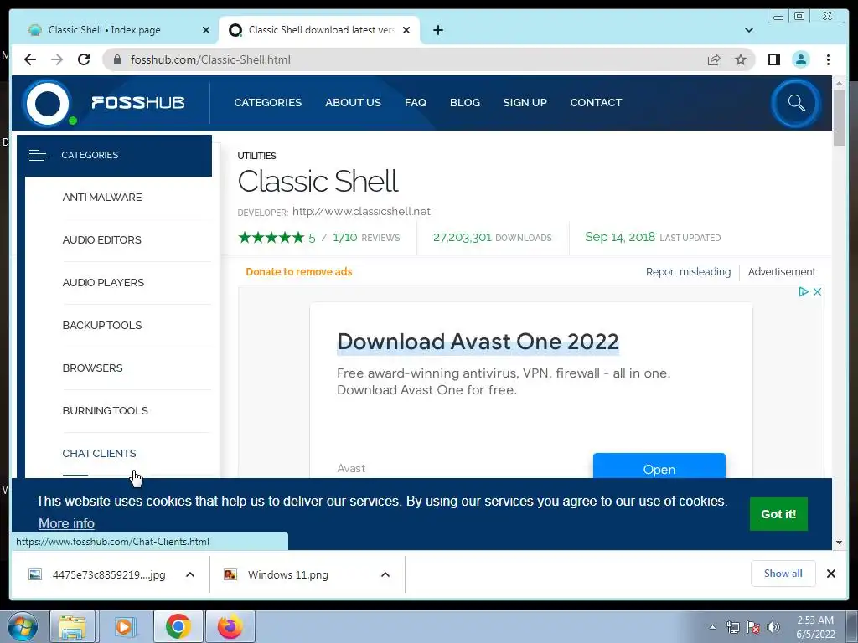Click the share page icon in address bar
Screen dimensions: 858x643
pos(714,59)
